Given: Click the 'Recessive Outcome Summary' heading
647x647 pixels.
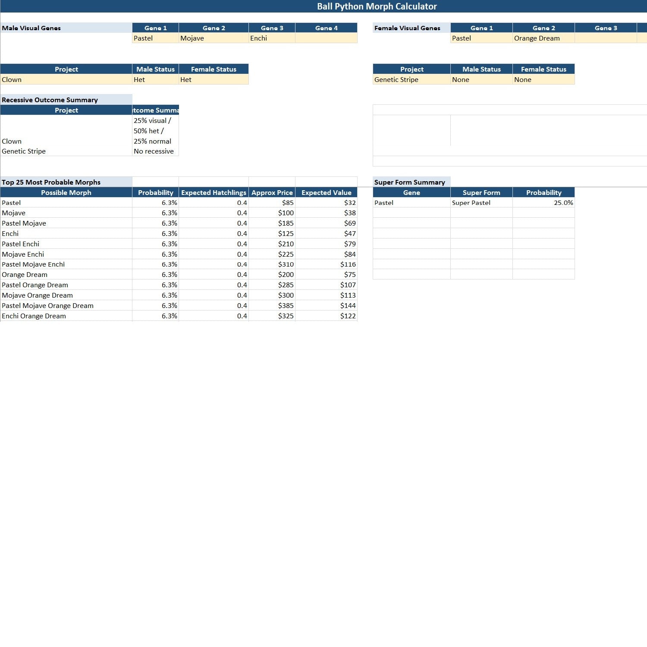Looking at the screenshot, I should [x=50, y=100].
